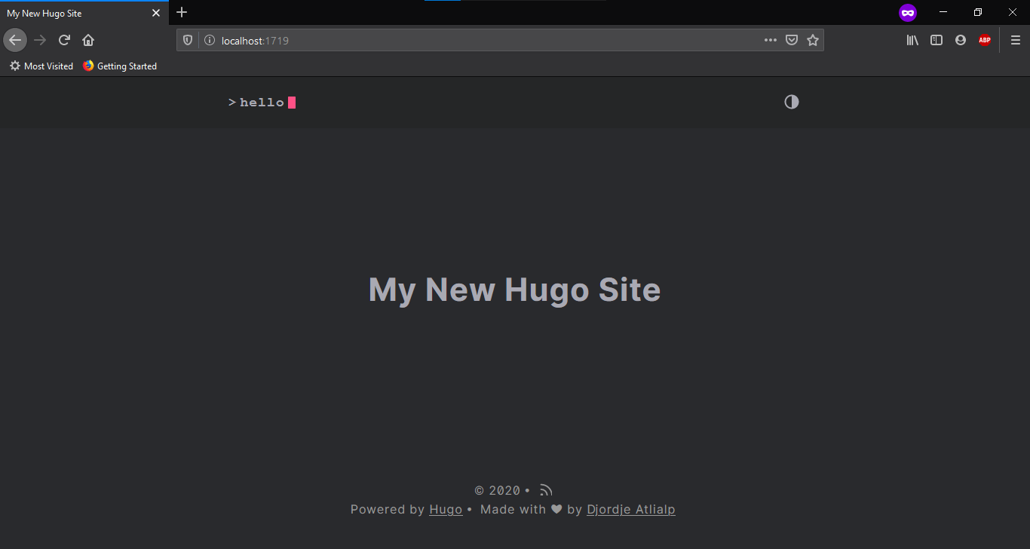
Task: Select the "My New Hugo Site" tab
Action: tap(75, 13)
